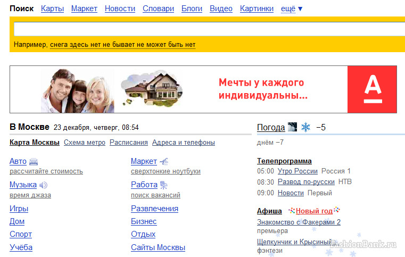Screen dimensions: 405x257
Task: Click the Мечты у каждого индивидуальны banner text
Action: pos(263,89)
